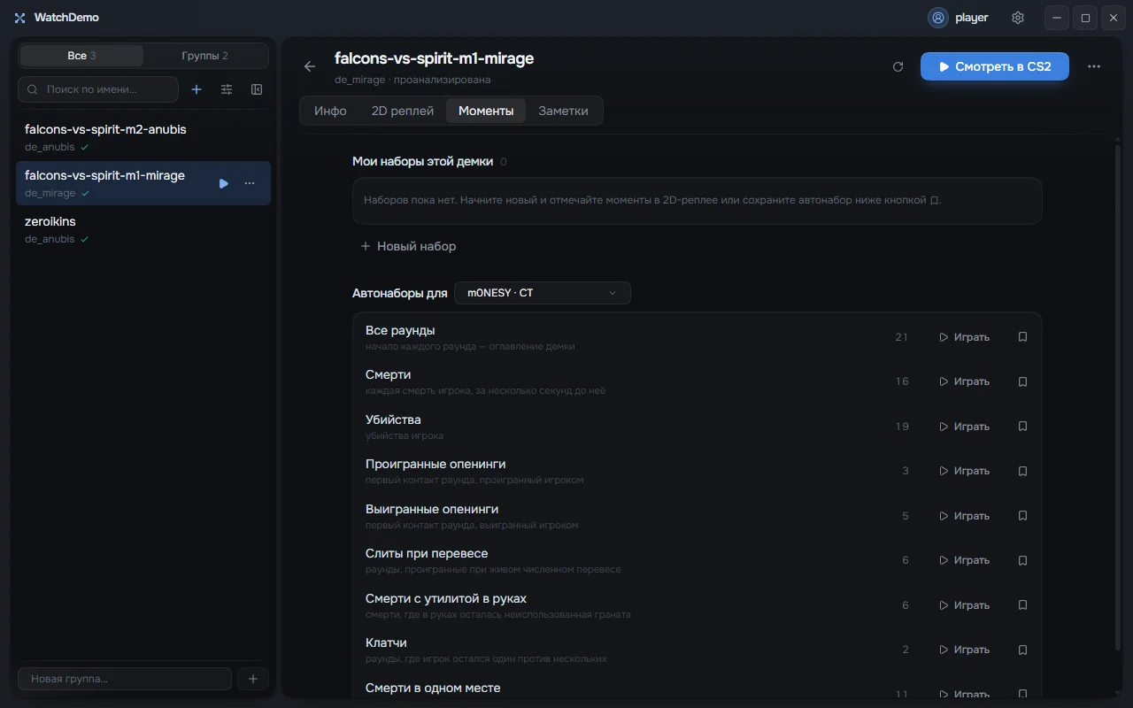Screen dimensions: 1133x708
Task: Focus the Поиск по имени search field
Action: tap(98, 89)
